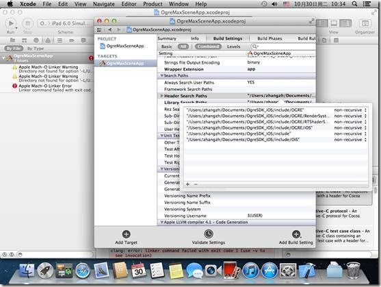
Task: Open the scheme selector iPad 6.0 Simulator
Action: (64, 23)
